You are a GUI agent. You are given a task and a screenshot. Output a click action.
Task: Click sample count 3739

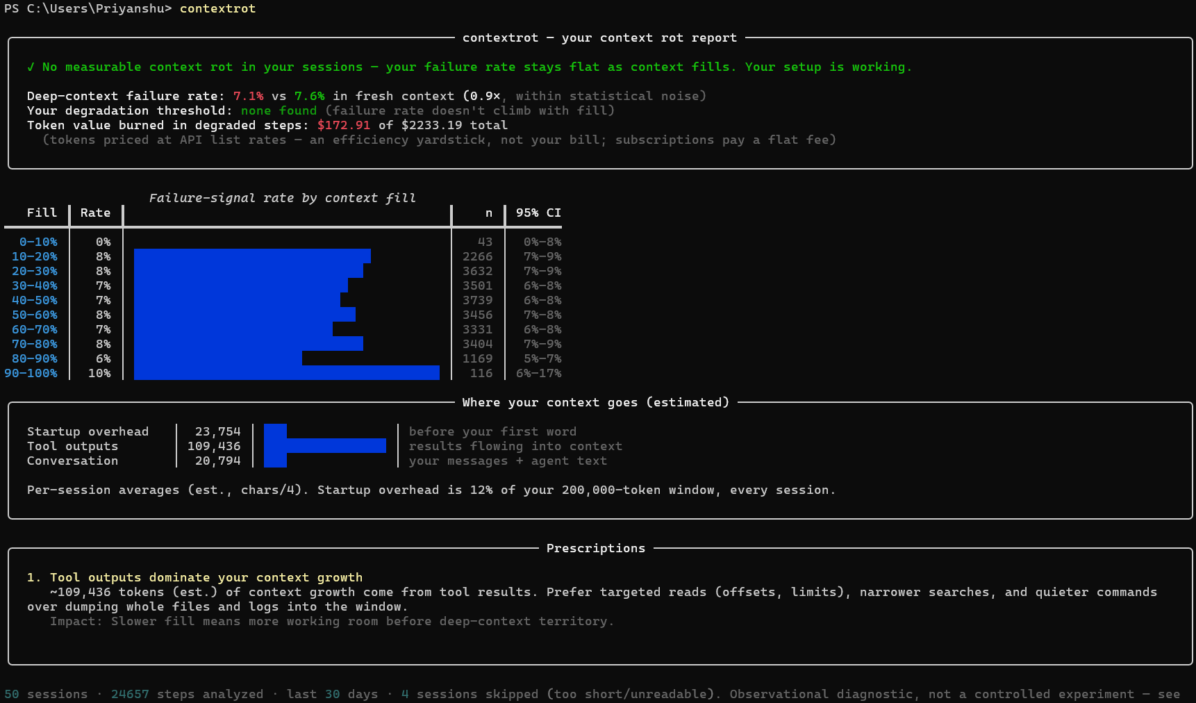point(478,300)
